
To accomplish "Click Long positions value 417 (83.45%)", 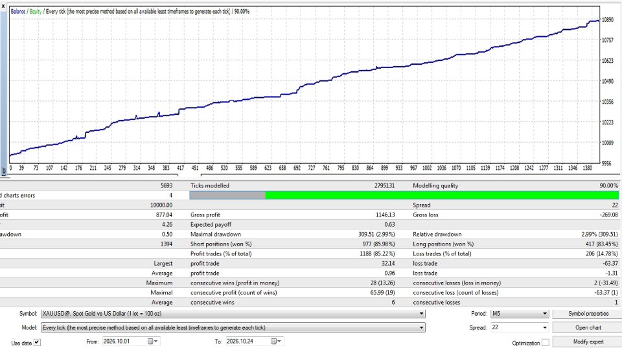I will [602, 244].
